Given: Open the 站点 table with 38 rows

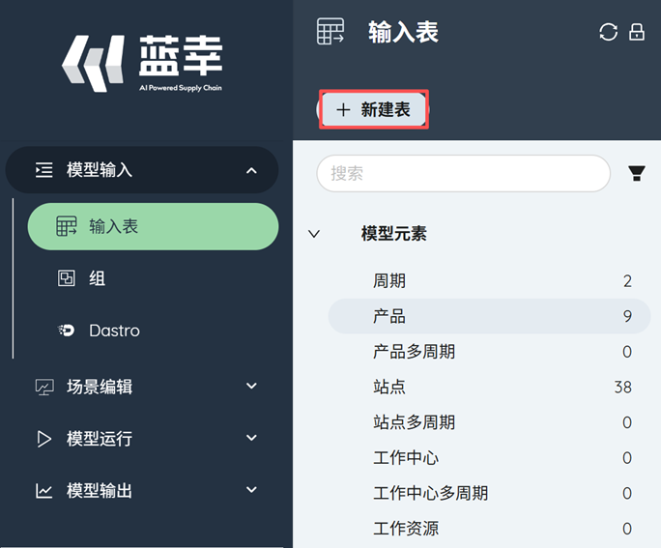Looking at the screenshot, I should click(x=488, y=387).
